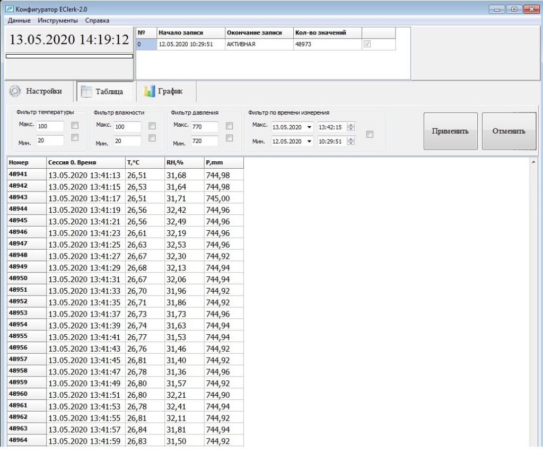Click the table icon on Таблица tab
The height and width of the screenshot is (453, 543).
[86, 91]
